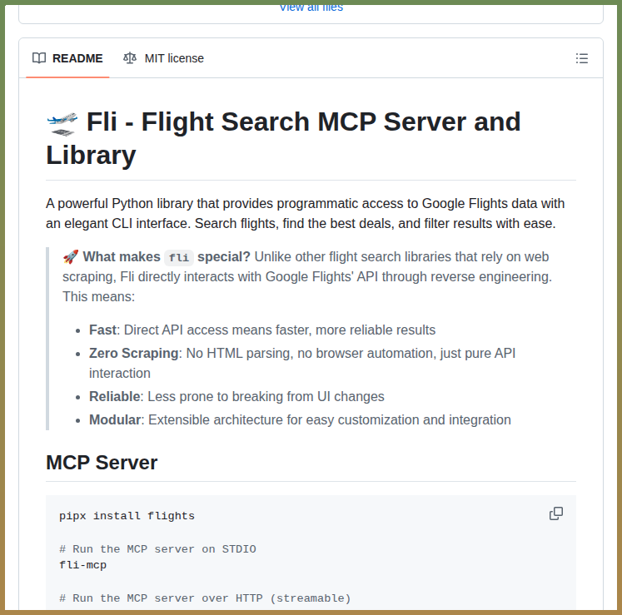Click the 'Zero Scraping' bullet item
Image resolution: width=622 pixels, height=615 pixels.
tap(302, 363)
